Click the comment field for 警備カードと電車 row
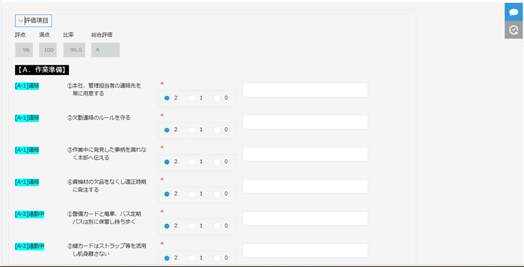Image resolution: width=524 pixels, height=267 pixels. pos(305,218)
